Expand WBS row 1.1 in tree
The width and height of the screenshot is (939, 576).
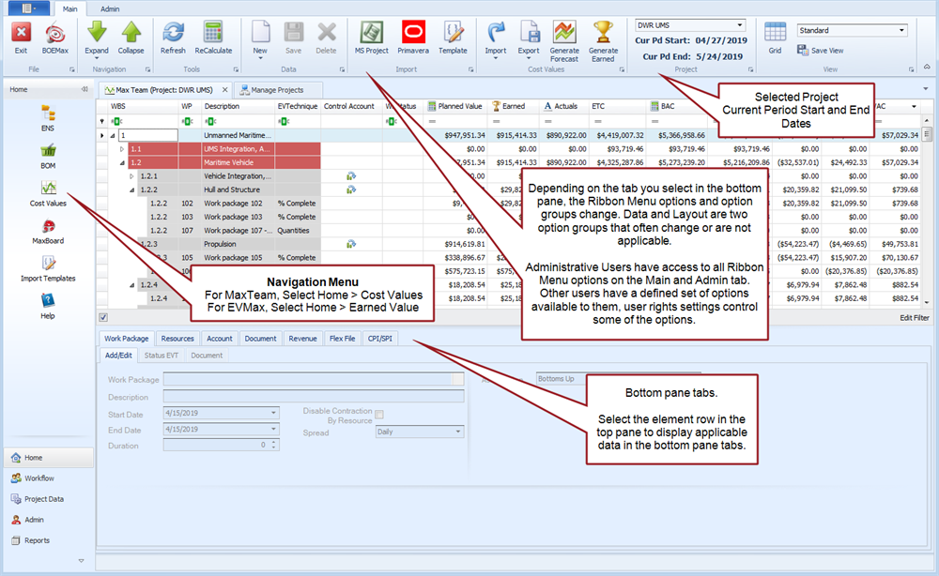point(121,148)
